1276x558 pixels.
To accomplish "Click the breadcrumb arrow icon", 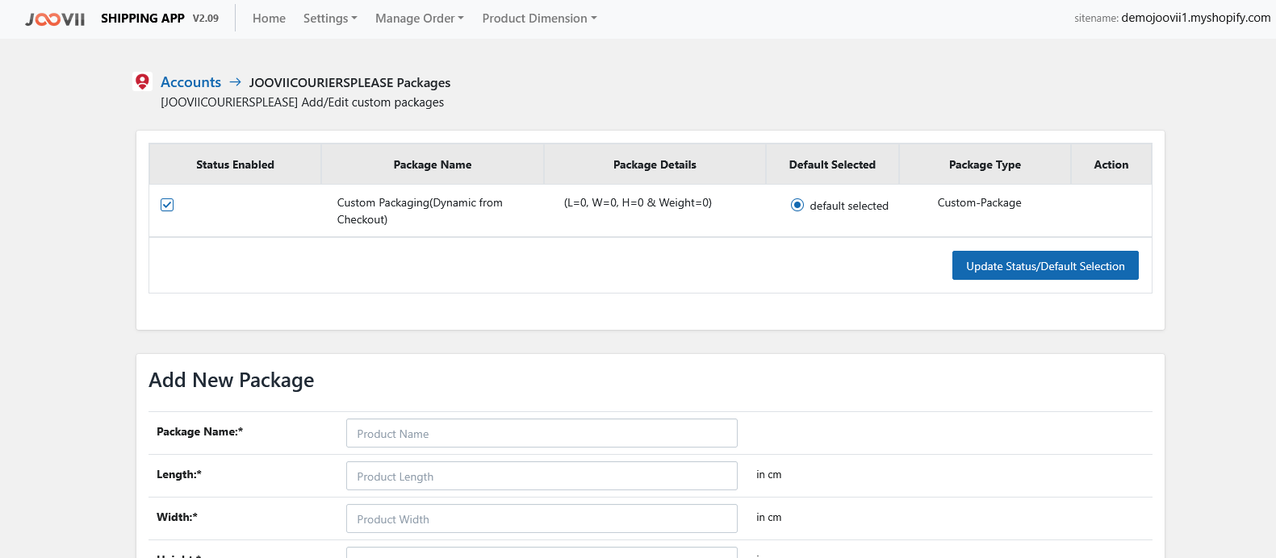I will [235, 82].
